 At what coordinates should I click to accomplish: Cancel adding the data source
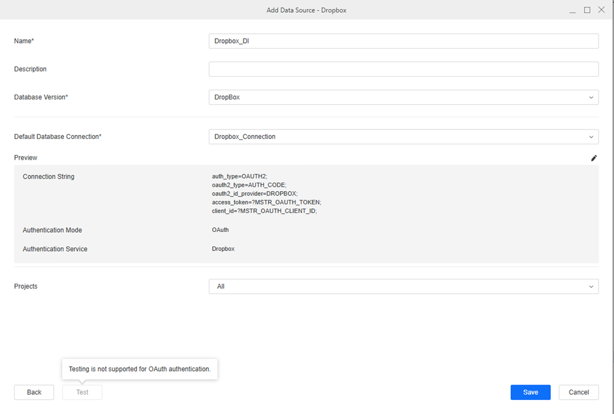pyautogui.click(x=578, y=392)
